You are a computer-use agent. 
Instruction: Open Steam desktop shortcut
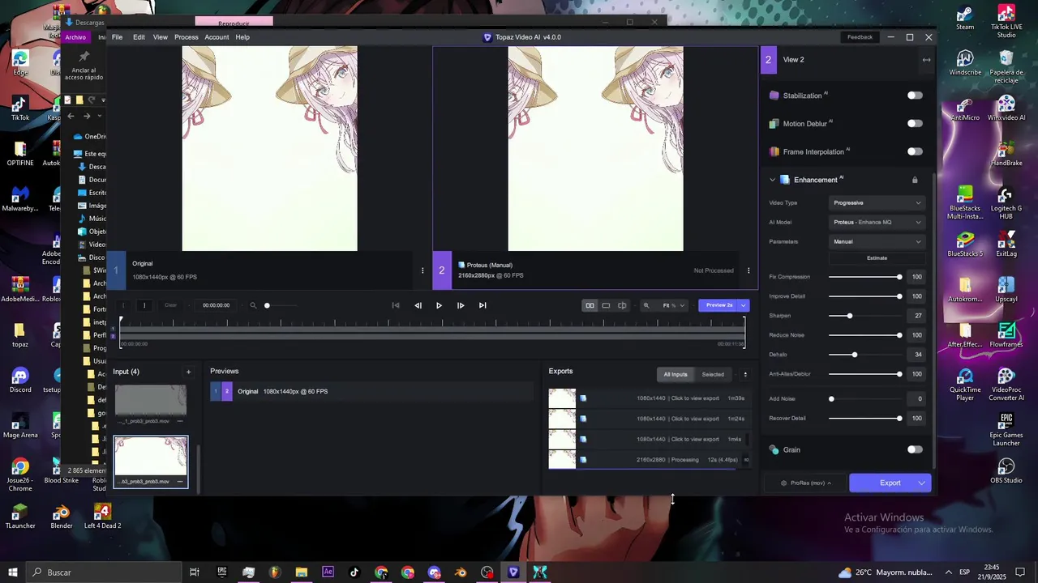point(965,18)
